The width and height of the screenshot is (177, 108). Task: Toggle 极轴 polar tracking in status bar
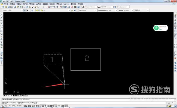click(x=38, y=106)
